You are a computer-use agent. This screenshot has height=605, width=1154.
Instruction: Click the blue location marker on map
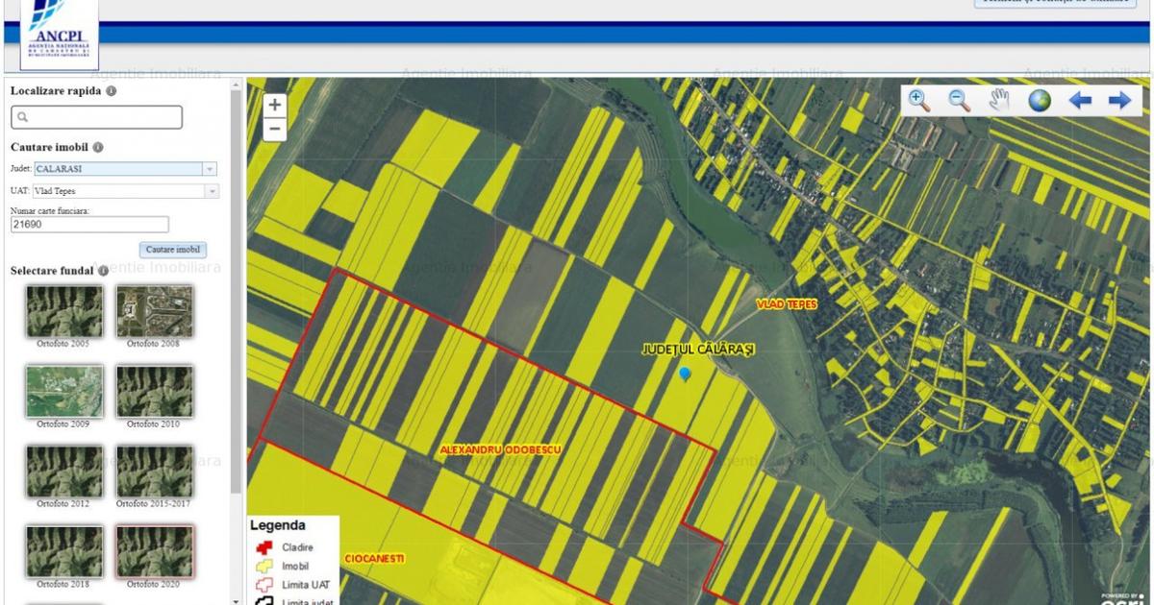(685, 374)
